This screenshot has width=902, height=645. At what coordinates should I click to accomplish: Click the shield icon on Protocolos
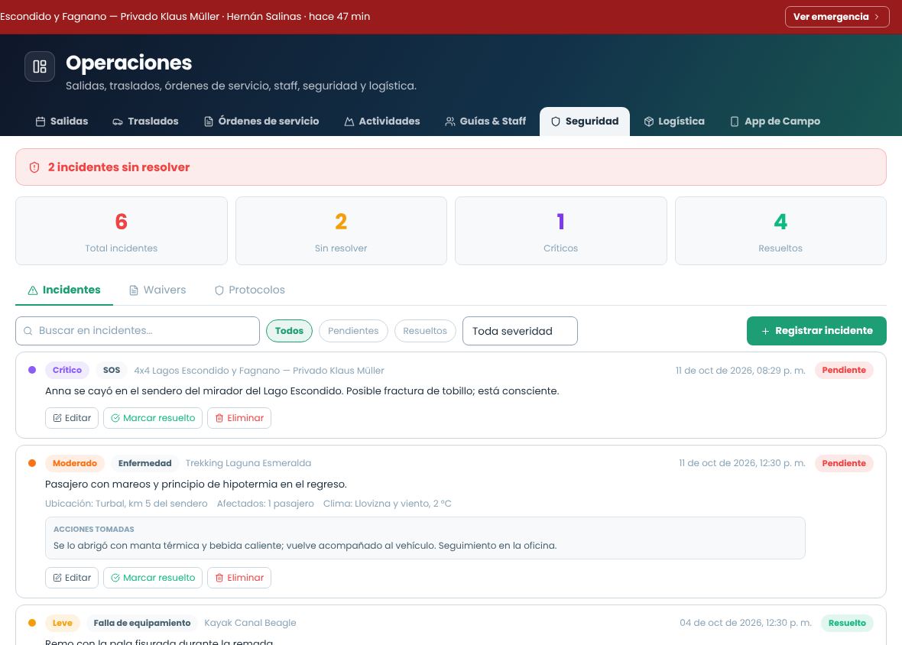tap(219, 290)
